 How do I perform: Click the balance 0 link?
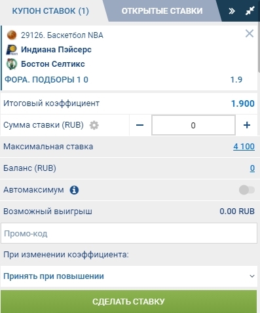(x=252, y=168)
